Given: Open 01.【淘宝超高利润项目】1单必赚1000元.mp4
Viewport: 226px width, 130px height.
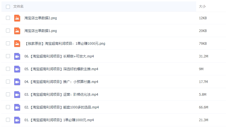Looking at the screenshot, I should coord(59,120).
